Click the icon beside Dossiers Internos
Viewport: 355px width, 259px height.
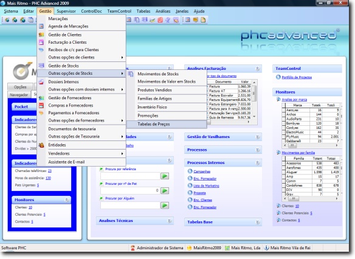41,81
